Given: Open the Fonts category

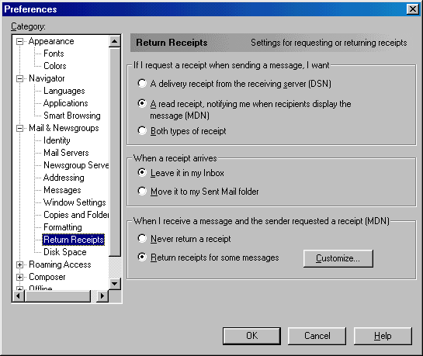Looking at the screenshot, I should pos(54,54).
